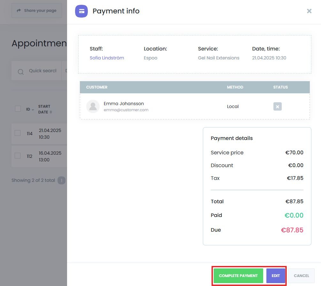Click the X status icon for Emma's payment
Image resolution: width=321 pixels, height=286 pixels.
coord(277,106)
